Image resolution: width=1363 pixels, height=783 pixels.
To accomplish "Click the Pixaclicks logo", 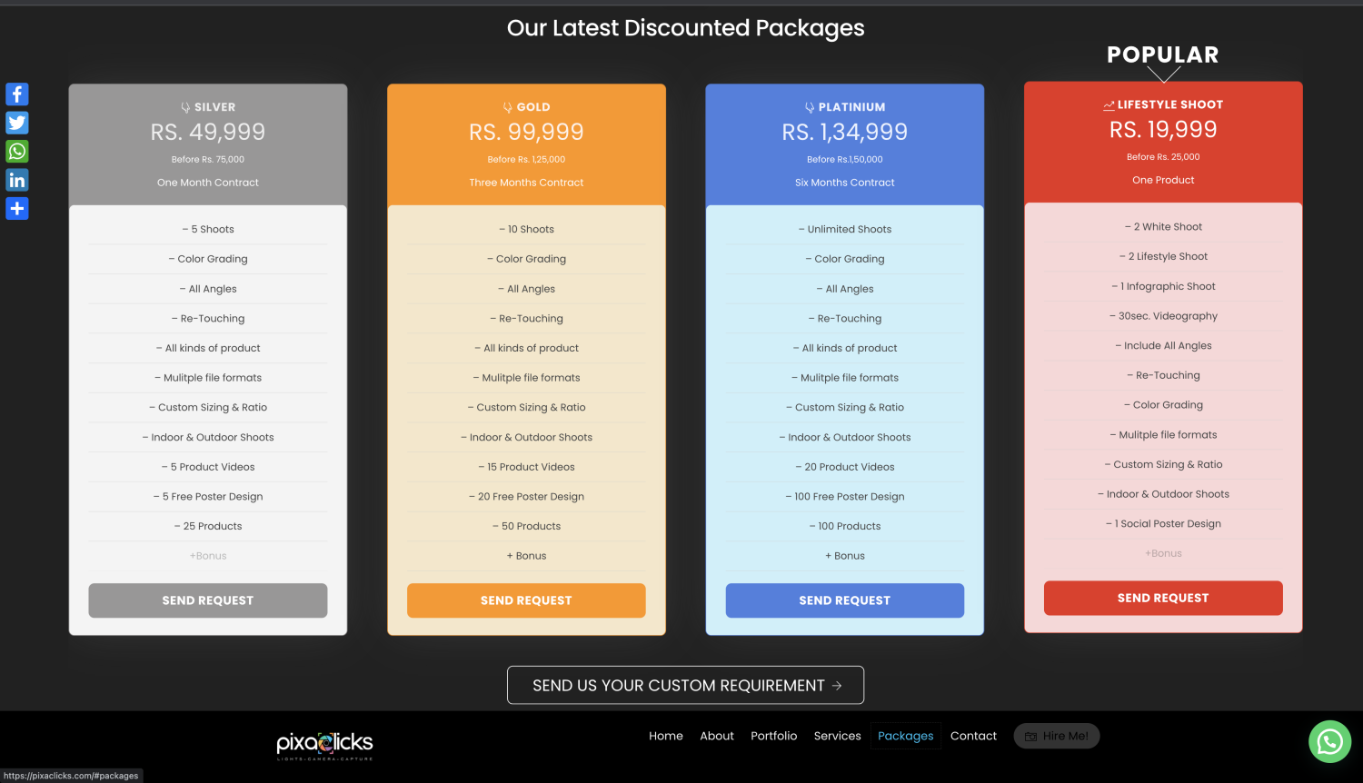I will (324, 745).
